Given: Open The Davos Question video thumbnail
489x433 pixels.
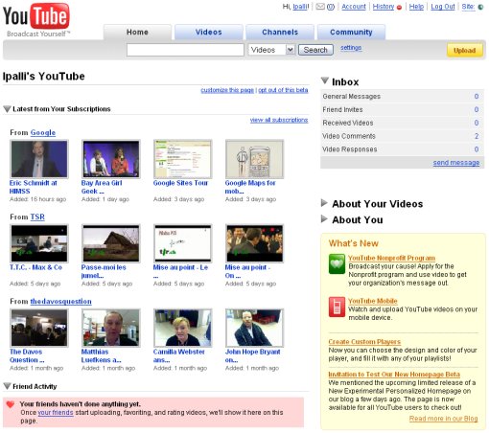Looking at the screenshot, I should tap(39, 328).
